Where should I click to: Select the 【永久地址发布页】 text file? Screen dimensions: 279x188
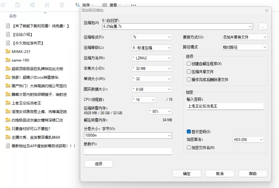click(x=25, y=43)
